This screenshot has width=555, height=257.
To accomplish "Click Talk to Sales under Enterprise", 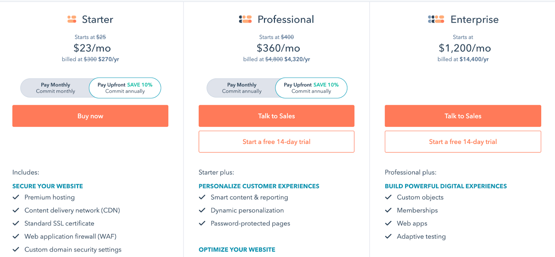I will tap(463, 116).
